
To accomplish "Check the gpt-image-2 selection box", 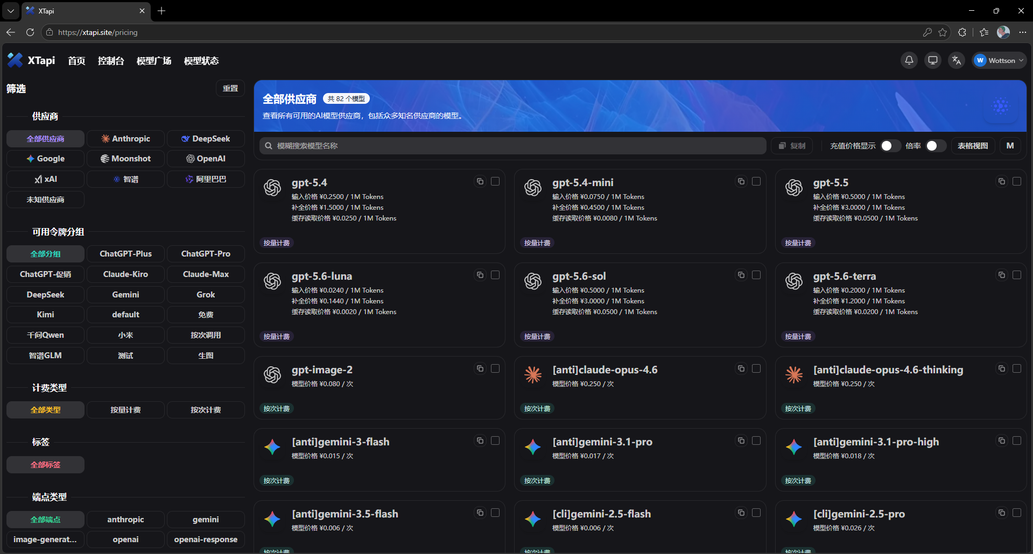I will pyautogui.click(x=495, y=368).
